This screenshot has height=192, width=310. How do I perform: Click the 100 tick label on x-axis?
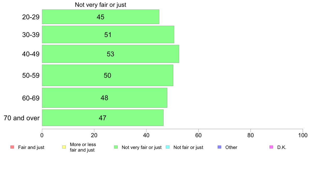pyautogui.click(x=303, y=135)
